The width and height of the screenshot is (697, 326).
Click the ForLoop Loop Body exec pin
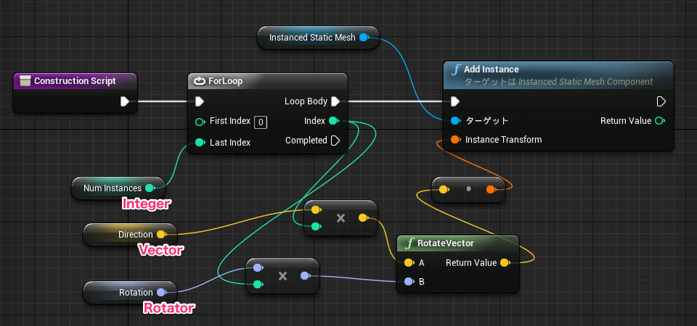[x=335, y=101]
